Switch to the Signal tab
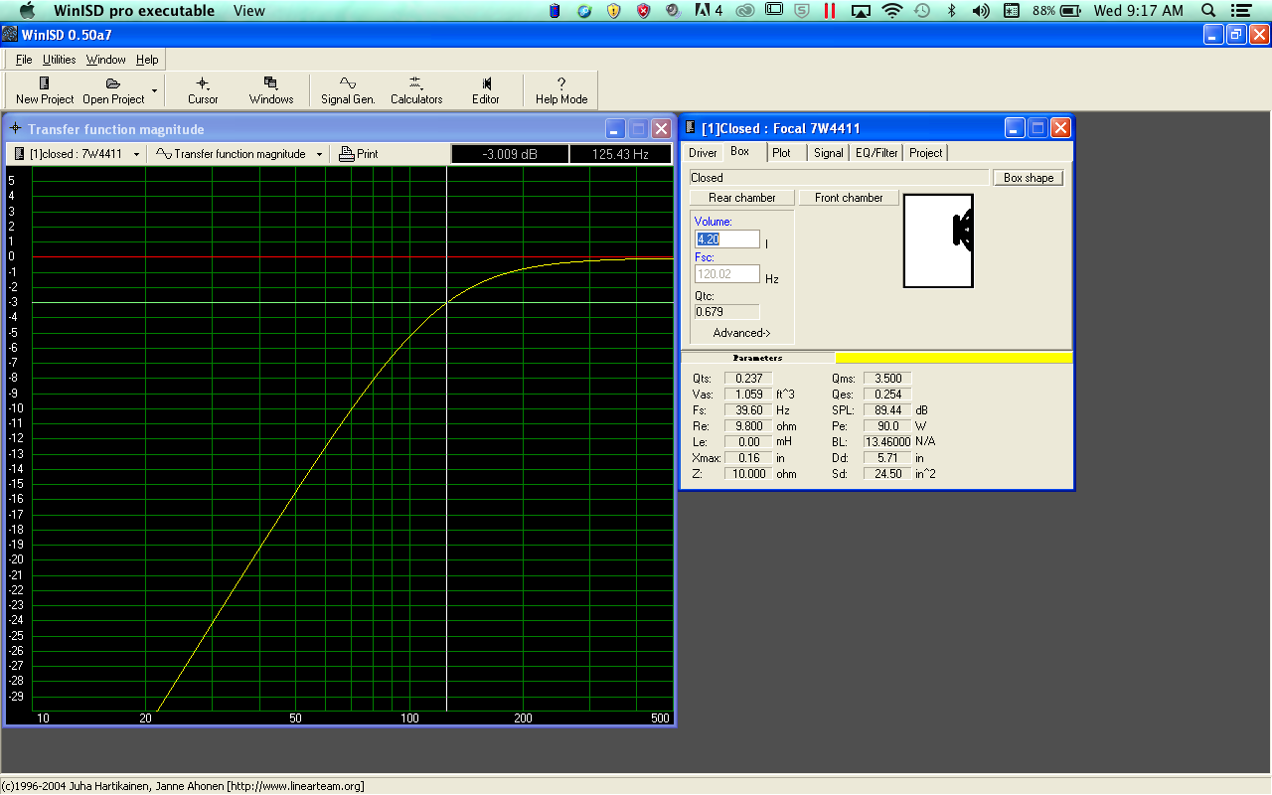The height and width of the screenshot is (795, 1272). click(x=828, y=152)
